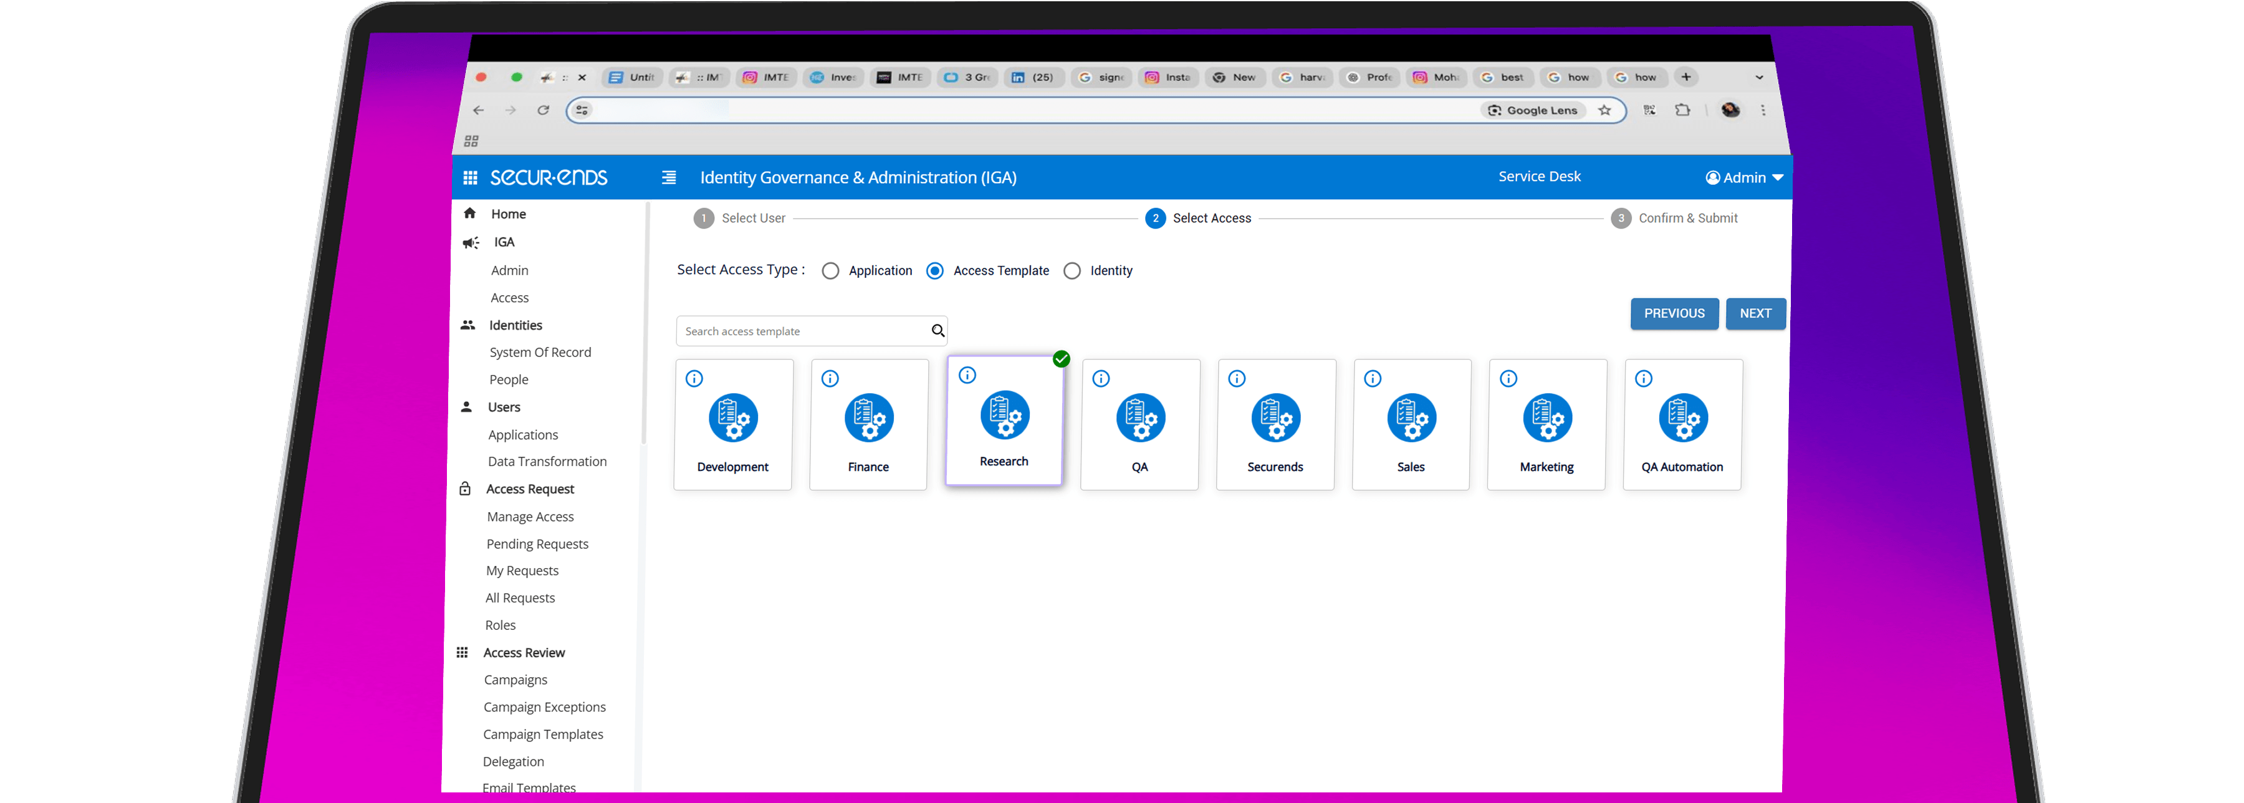Image resolution: width=2244 pixels, height=803 pixels.
Task: Select the Sales template card
Action: point(1411,425)
